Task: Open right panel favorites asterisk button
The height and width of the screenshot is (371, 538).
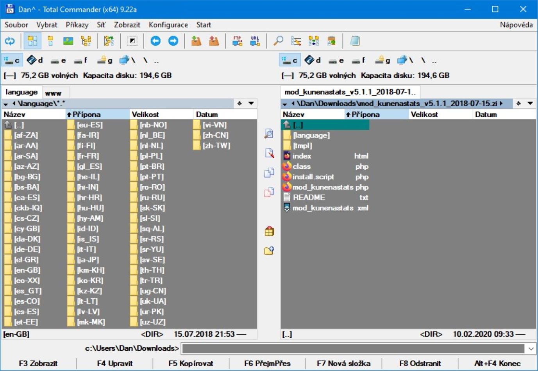Action: coord(518,103)
